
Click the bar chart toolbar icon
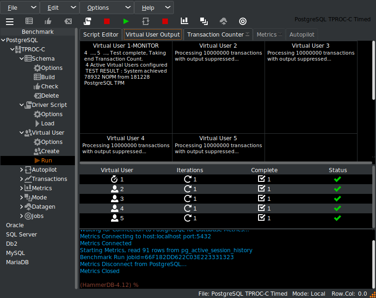click(x=185, y=21)
